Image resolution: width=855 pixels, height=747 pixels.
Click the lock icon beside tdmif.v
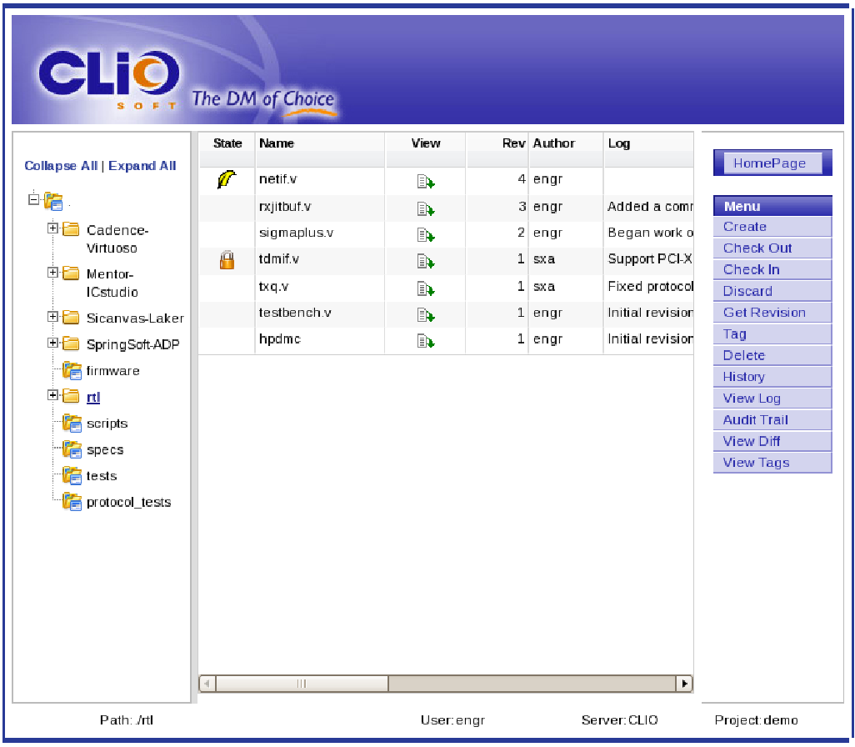coord(227,260)
